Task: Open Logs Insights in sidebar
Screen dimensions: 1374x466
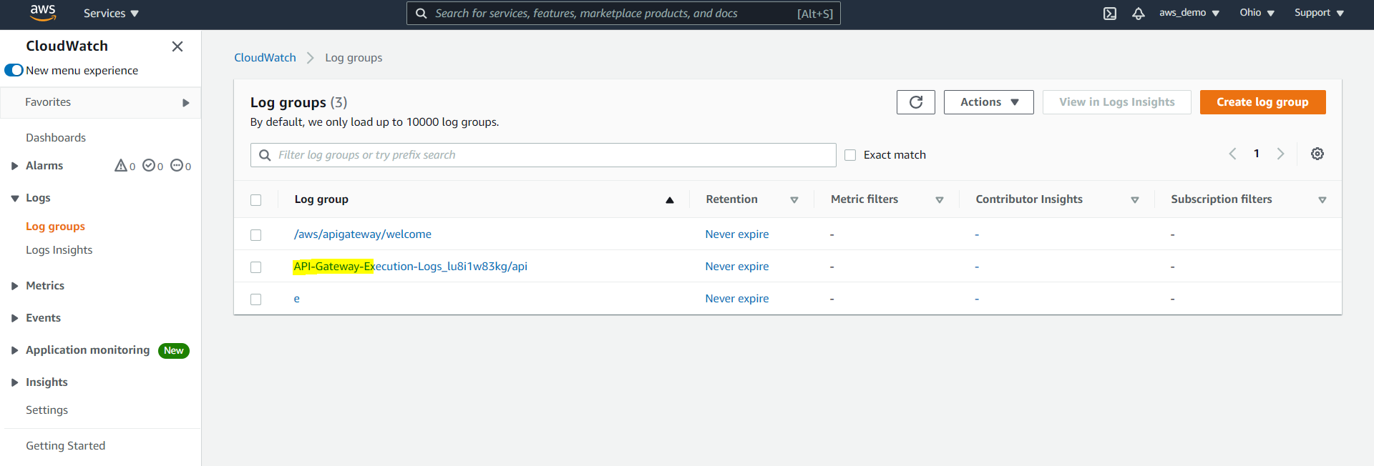Action: pyautogui.click(x=59, y=250)
